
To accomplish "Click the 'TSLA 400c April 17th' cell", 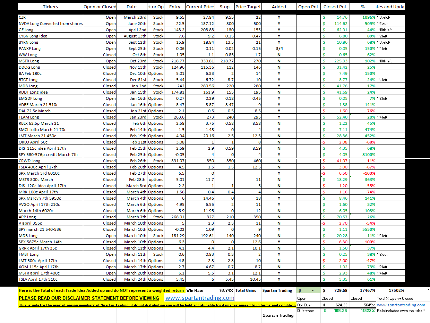I will (51, 167).
